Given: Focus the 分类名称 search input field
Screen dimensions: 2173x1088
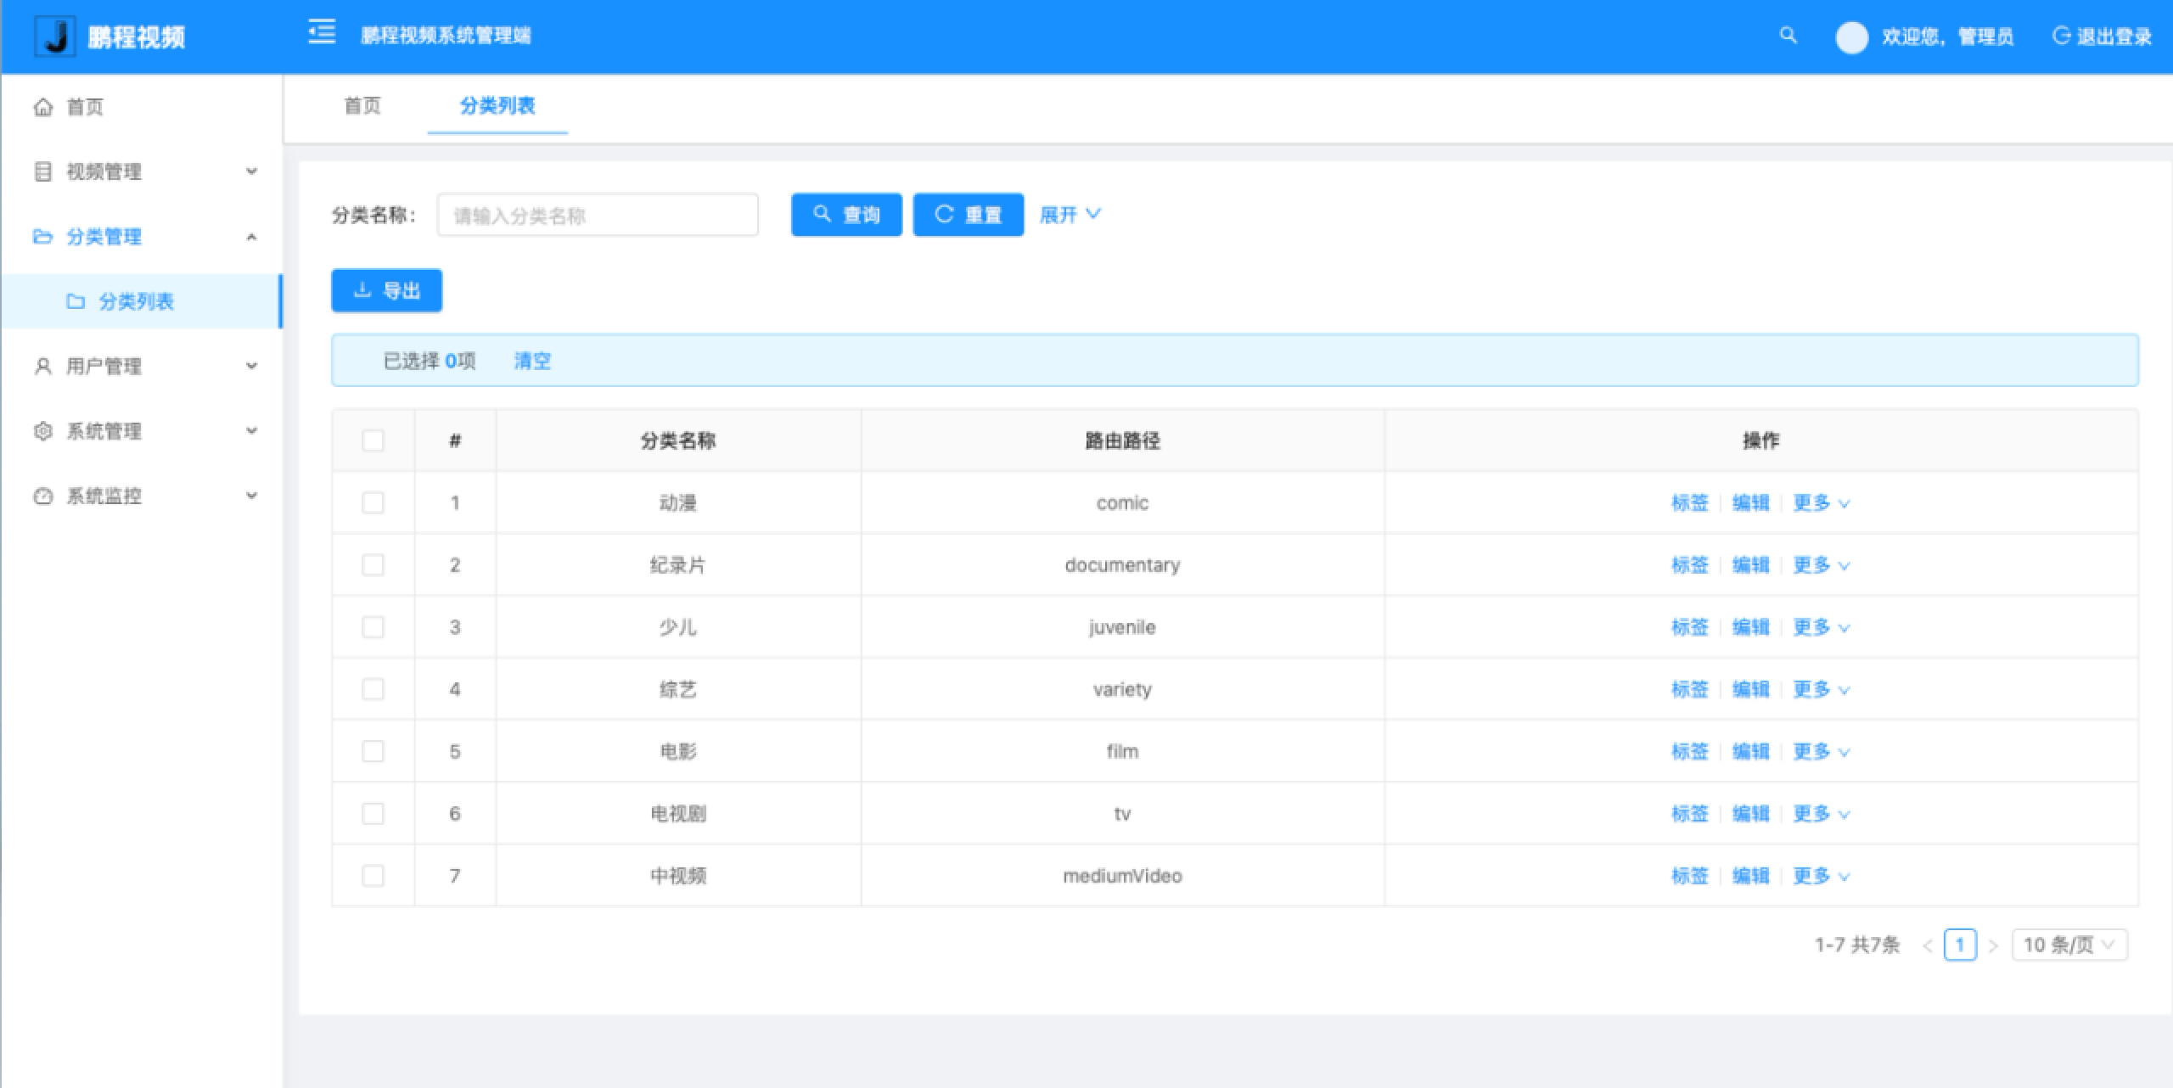Looking at the screenshot, I should 598,215.
